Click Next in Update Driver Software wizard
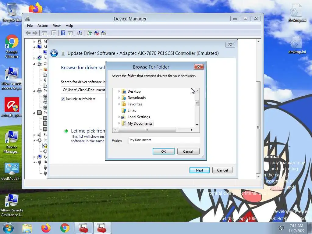Screen dimensions: 312x234 (x=199, y=170)
